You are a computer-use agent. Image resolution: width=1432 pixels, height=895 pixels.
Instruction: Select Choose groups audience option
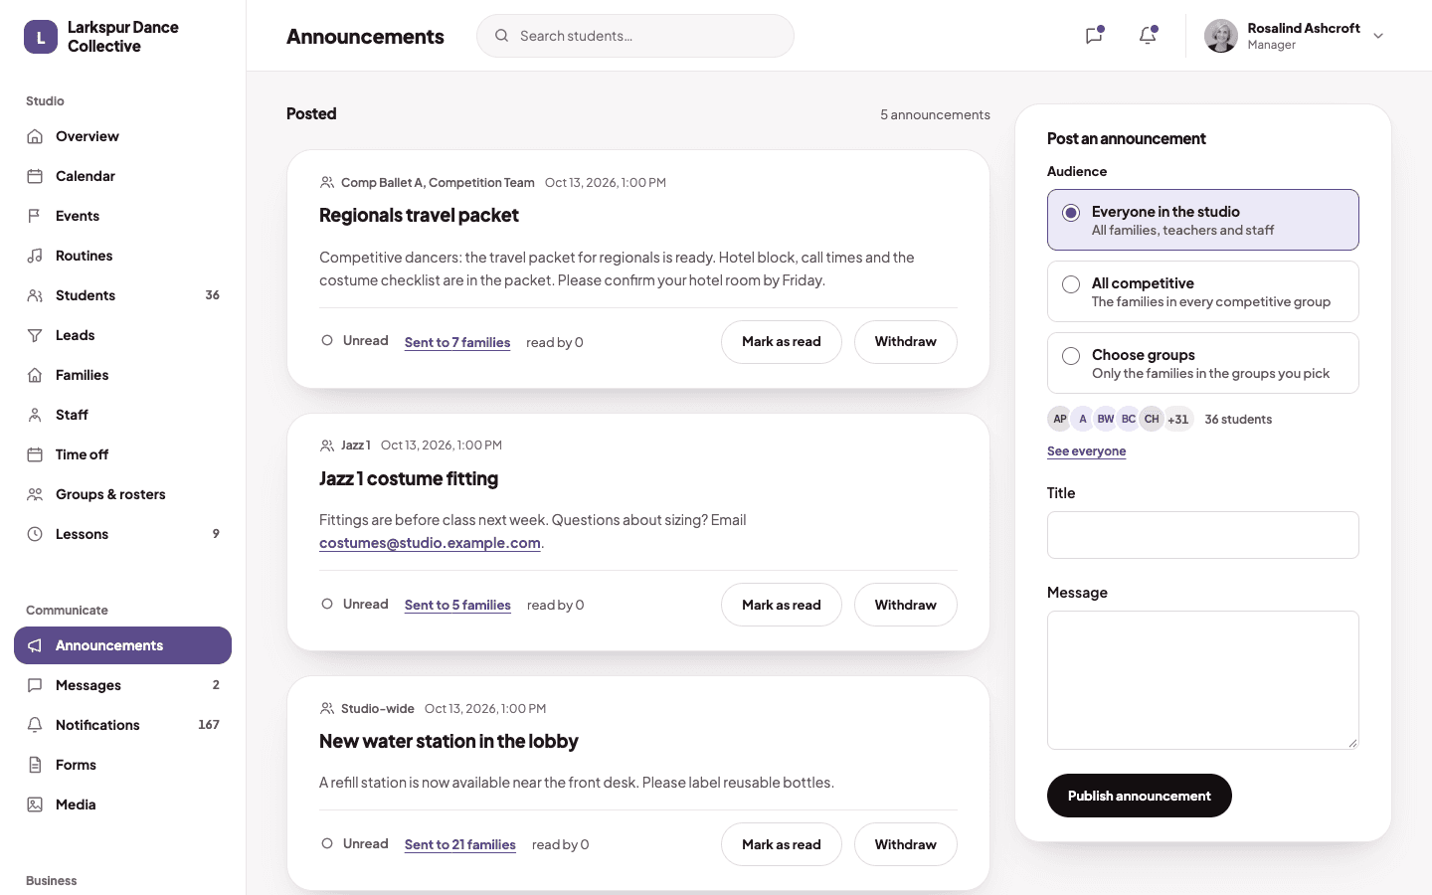(x=1203, y=363)
